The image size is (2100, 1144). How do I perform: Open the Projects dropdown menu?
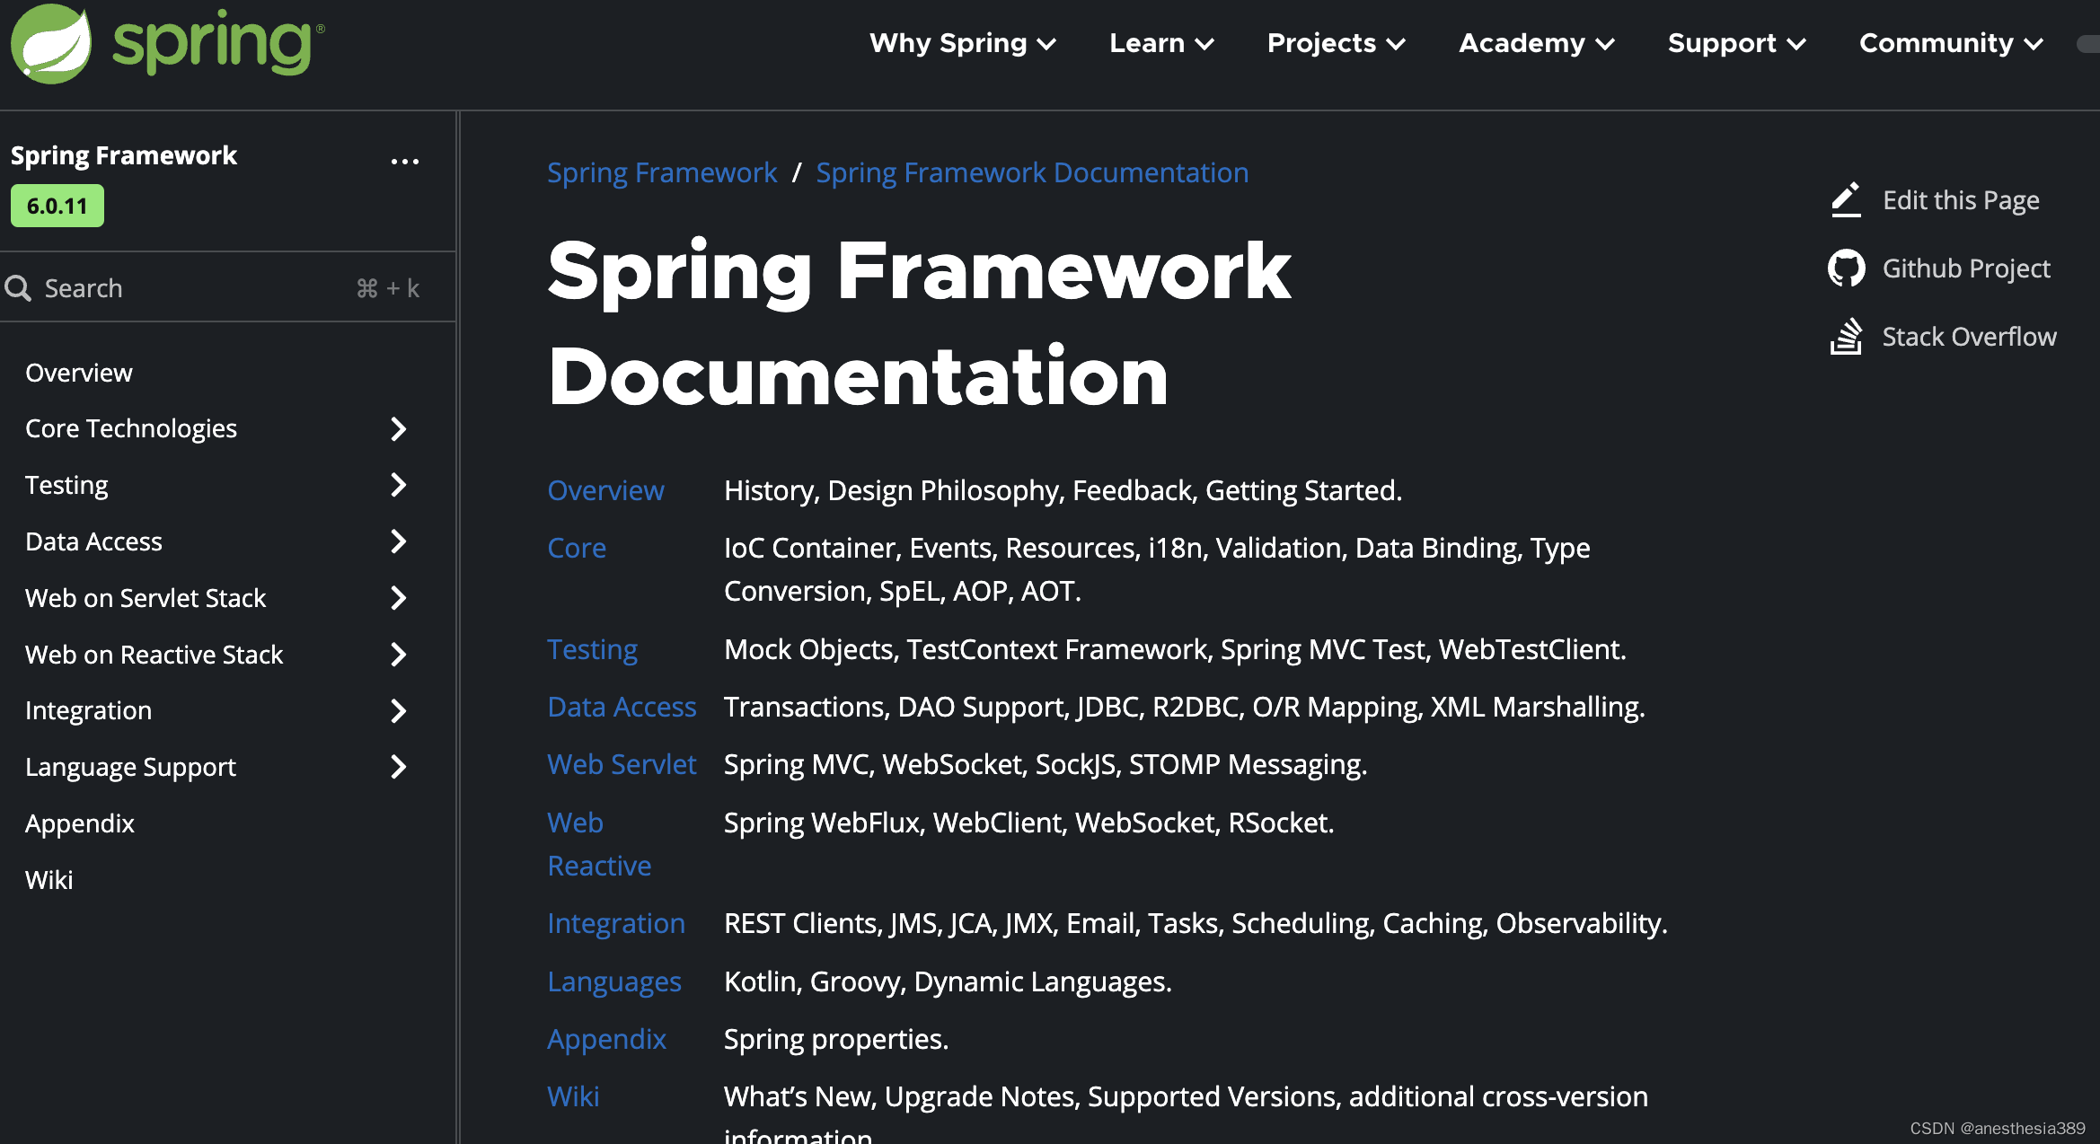1336,43
